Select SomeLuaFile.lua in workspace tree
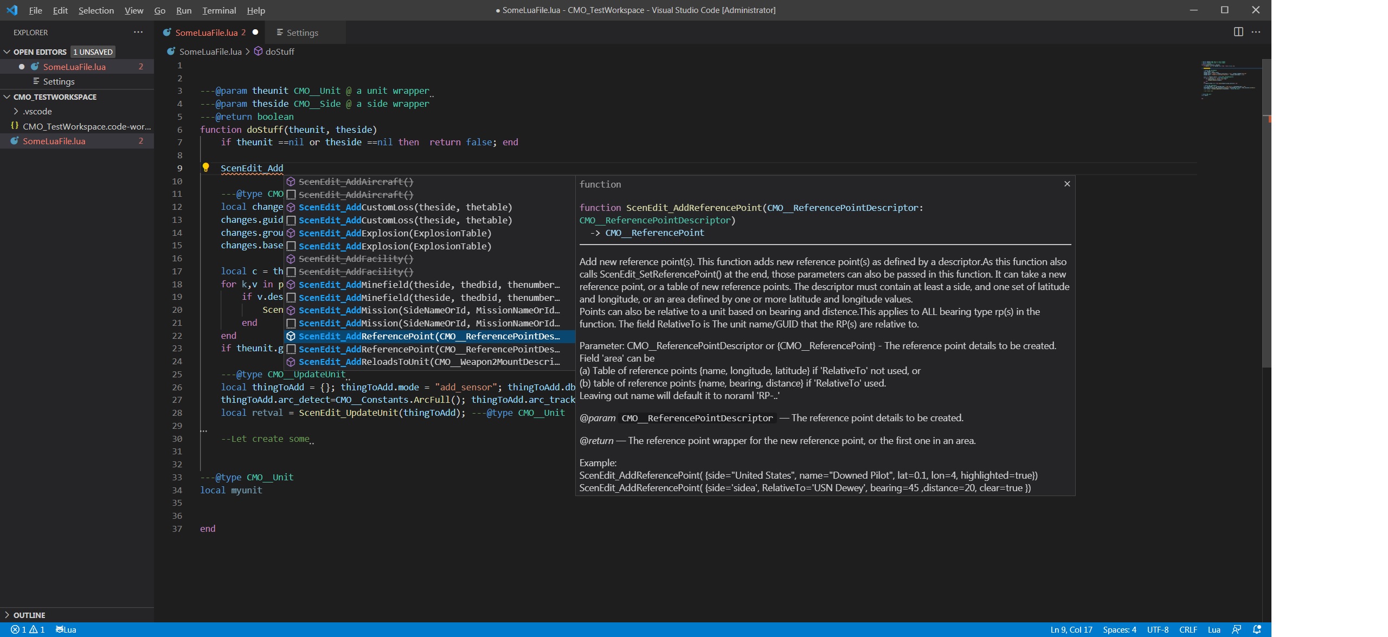 77,141
